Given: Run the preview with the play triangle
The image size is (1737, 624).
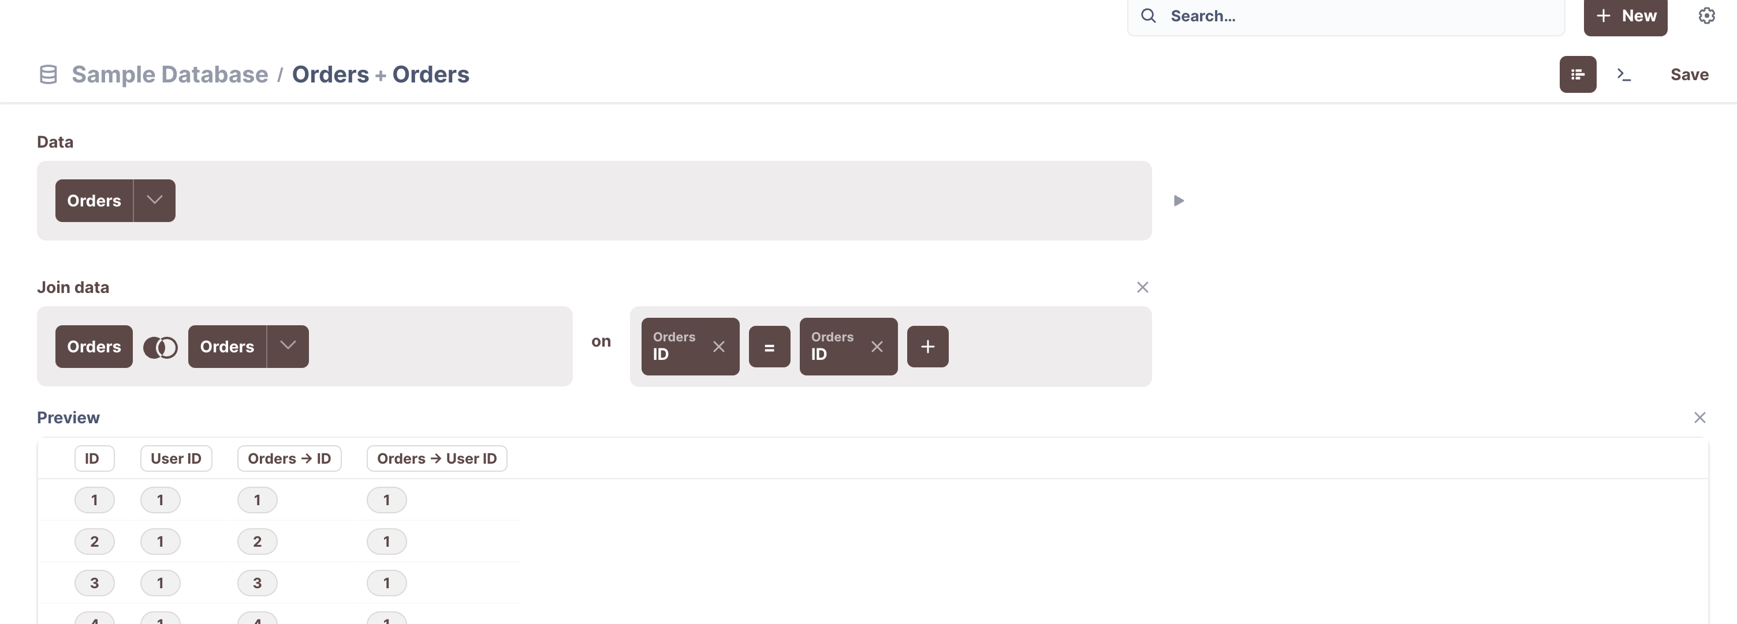Looking at the screenshot, I should (x=1179, y=200).
